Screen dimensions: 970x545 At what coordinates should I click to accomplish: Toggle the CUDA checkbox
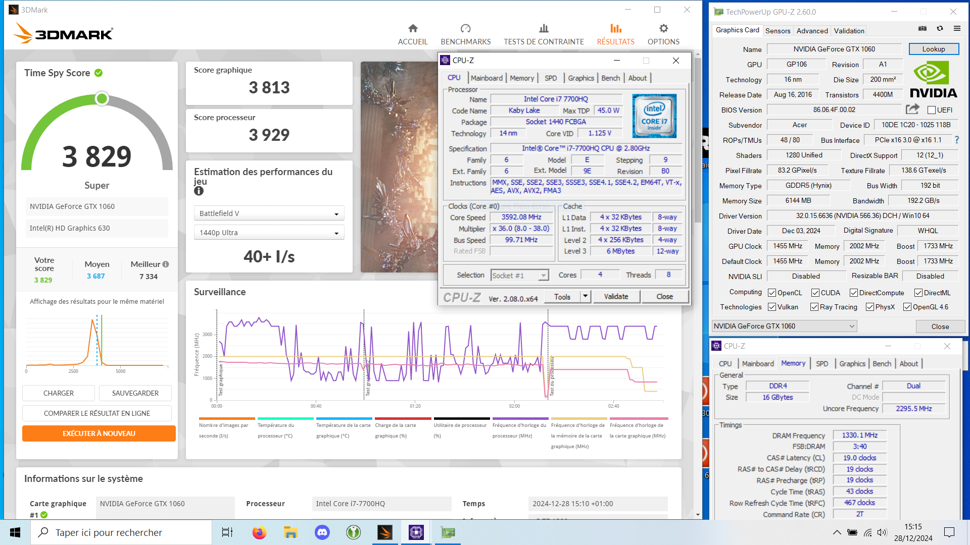click(x=815, y=293)
